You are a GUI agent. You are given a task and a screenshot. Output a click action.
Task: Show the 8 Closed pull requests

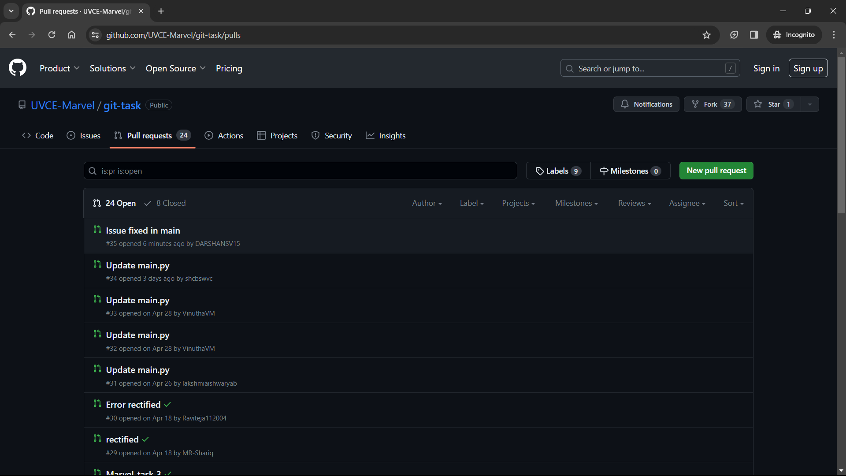point(166,203)
